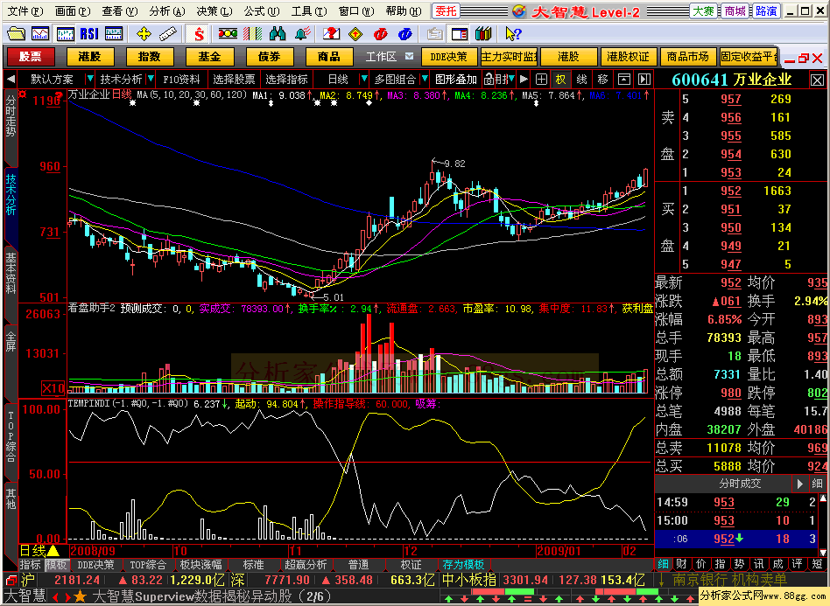Click the red 股票 button
830x606 pixels.
coord(31,57)
